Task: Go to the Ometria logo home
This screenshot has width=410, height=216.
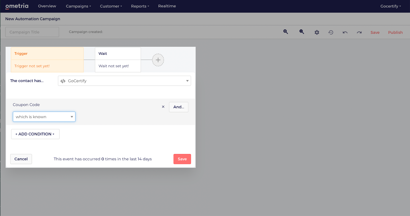Action: tap(17, 6)
